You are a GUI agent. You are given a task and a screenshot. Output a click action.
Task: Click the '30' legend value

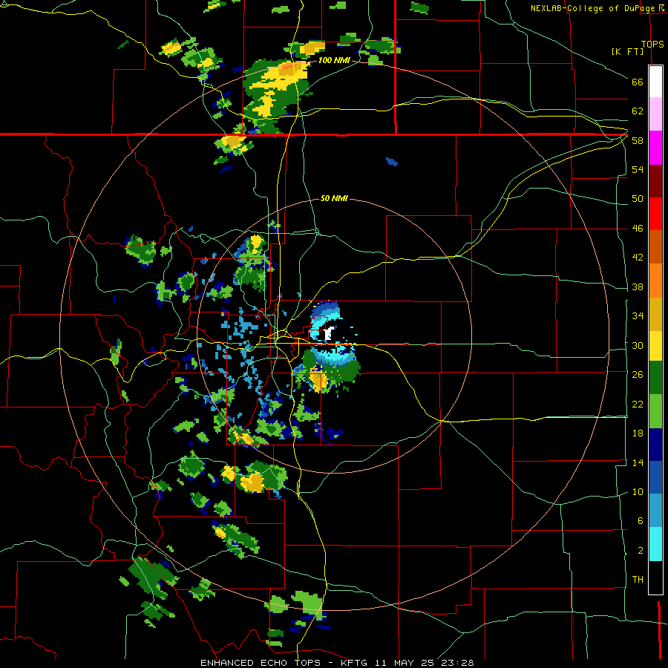pos(638,345)
